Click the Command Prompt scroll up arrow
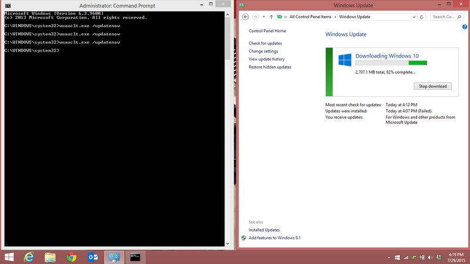Viewport: 470px width, 264px height. (227, 14)
